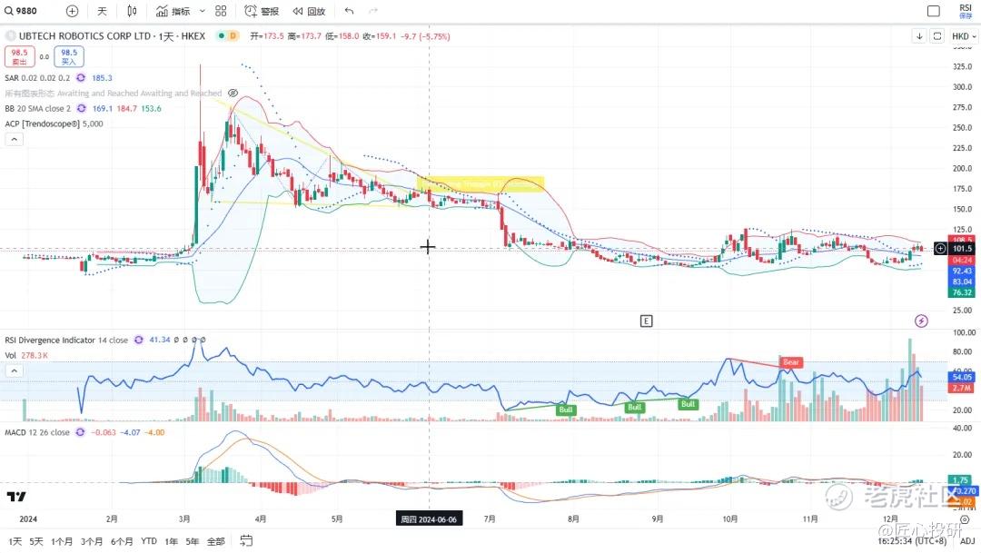Image resolution: width=981 pixels, height=553 pixels.
Task: Select the 3个月 time range
Action: pos(92,541)
